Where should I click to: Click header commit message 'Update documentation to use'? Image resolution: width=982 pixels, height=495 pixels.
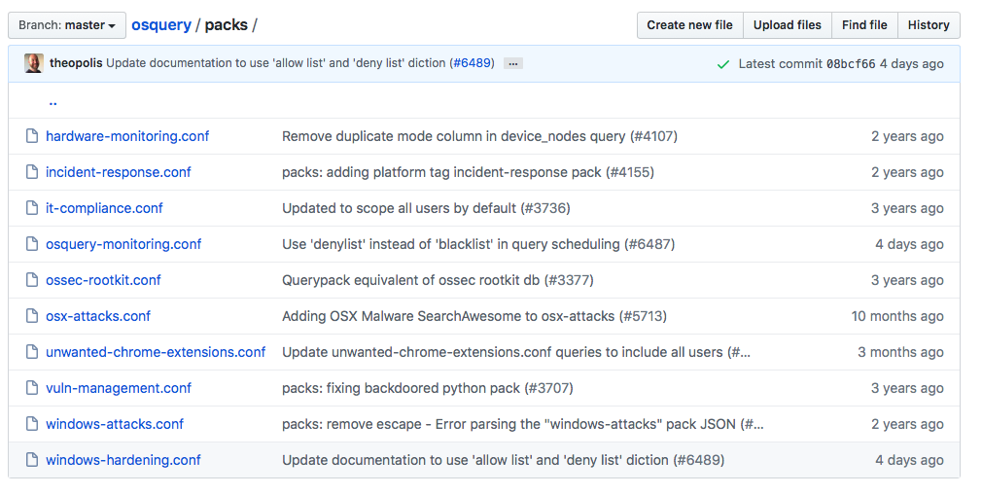click(x=275, y=63)
